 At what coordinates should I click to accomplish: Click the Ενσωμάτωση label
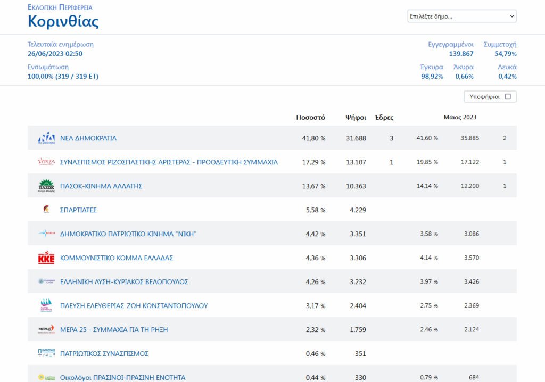[x=48, y=67]
